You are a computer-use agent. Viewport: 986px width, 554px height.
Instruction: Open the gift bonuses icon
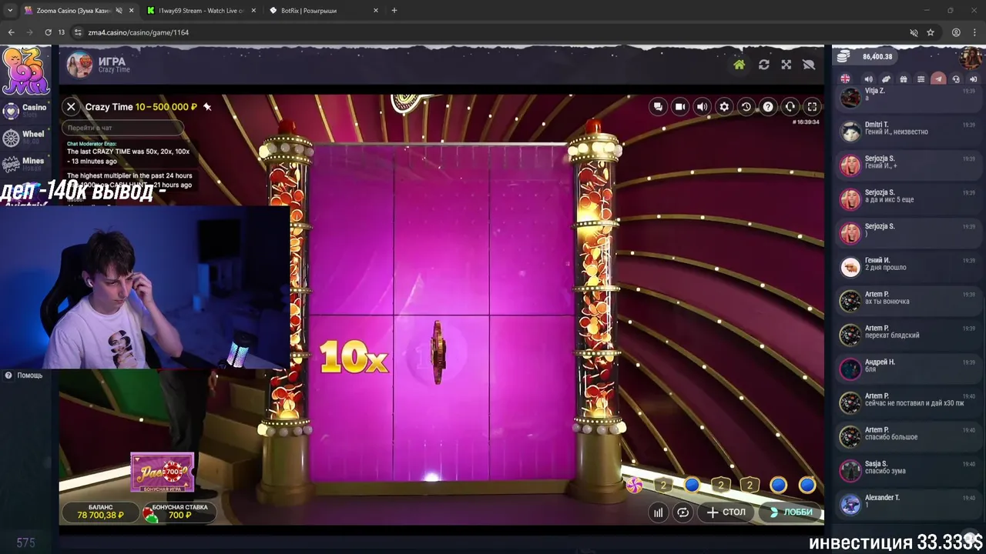(x=904, y=79)
